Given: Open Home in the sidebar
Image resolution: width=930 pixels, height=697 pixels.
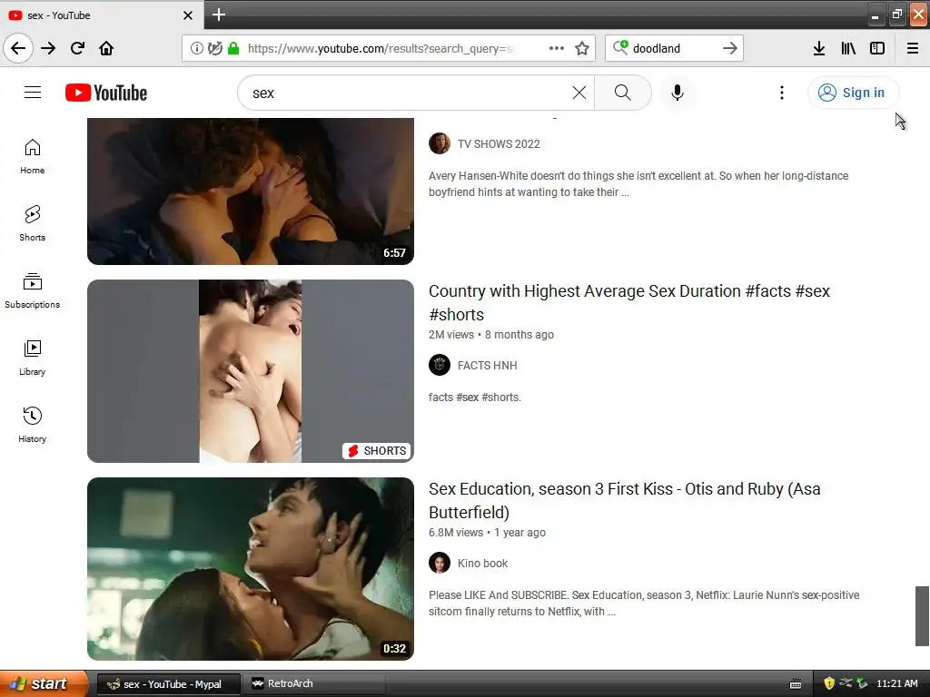Looking at the screenshot, I should [32, 156].
